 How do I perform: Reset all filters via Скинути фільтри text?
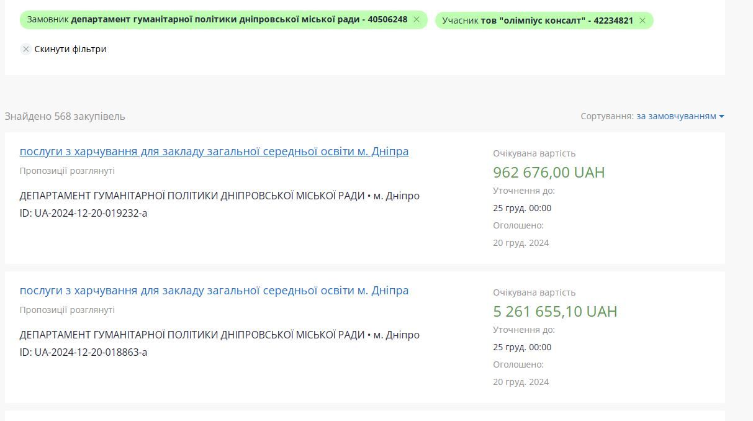click(70, 49)
